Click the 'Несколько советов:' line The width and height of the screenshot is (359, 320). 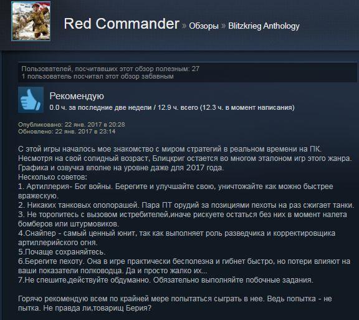(x=52, y=177)
